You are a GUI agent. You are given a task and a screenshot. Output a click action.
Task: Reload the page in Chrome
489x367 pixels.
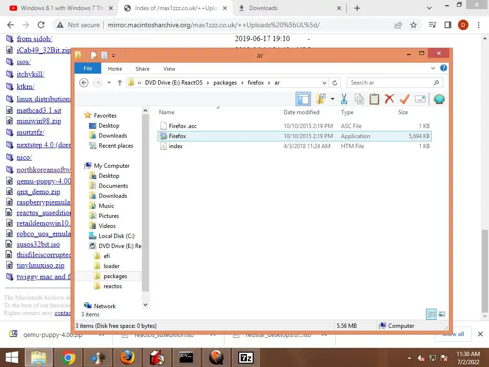pyautogui.click(x=41, y=25)
